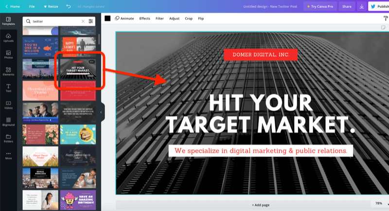
Task: Open the Folders sidebar panel
Action: click(8, 139)
